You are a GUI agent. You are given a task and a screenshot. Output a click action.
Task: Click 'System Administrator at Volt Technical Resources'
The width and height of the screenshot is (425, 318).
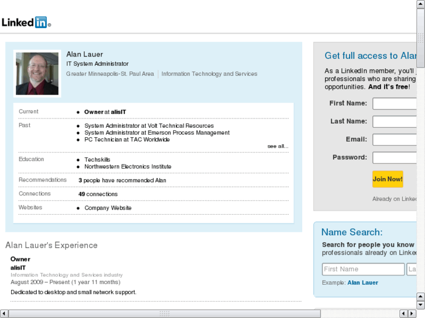point(149,125)
